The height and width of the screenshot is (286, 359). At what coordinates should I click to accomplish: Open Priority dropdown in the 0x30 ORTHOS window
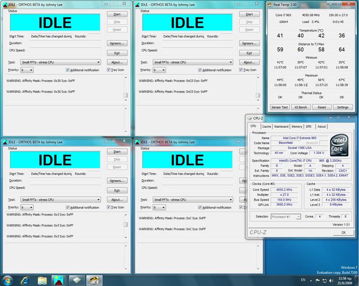27,70
